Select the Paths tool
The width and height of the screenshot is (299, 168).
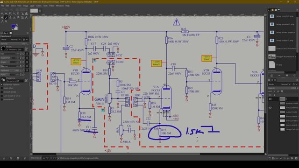(x=22, y=18)
